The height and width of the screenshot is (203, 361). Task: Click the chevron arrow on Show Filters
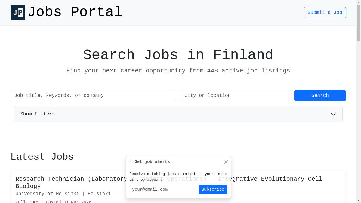click(x=333, y=114)
